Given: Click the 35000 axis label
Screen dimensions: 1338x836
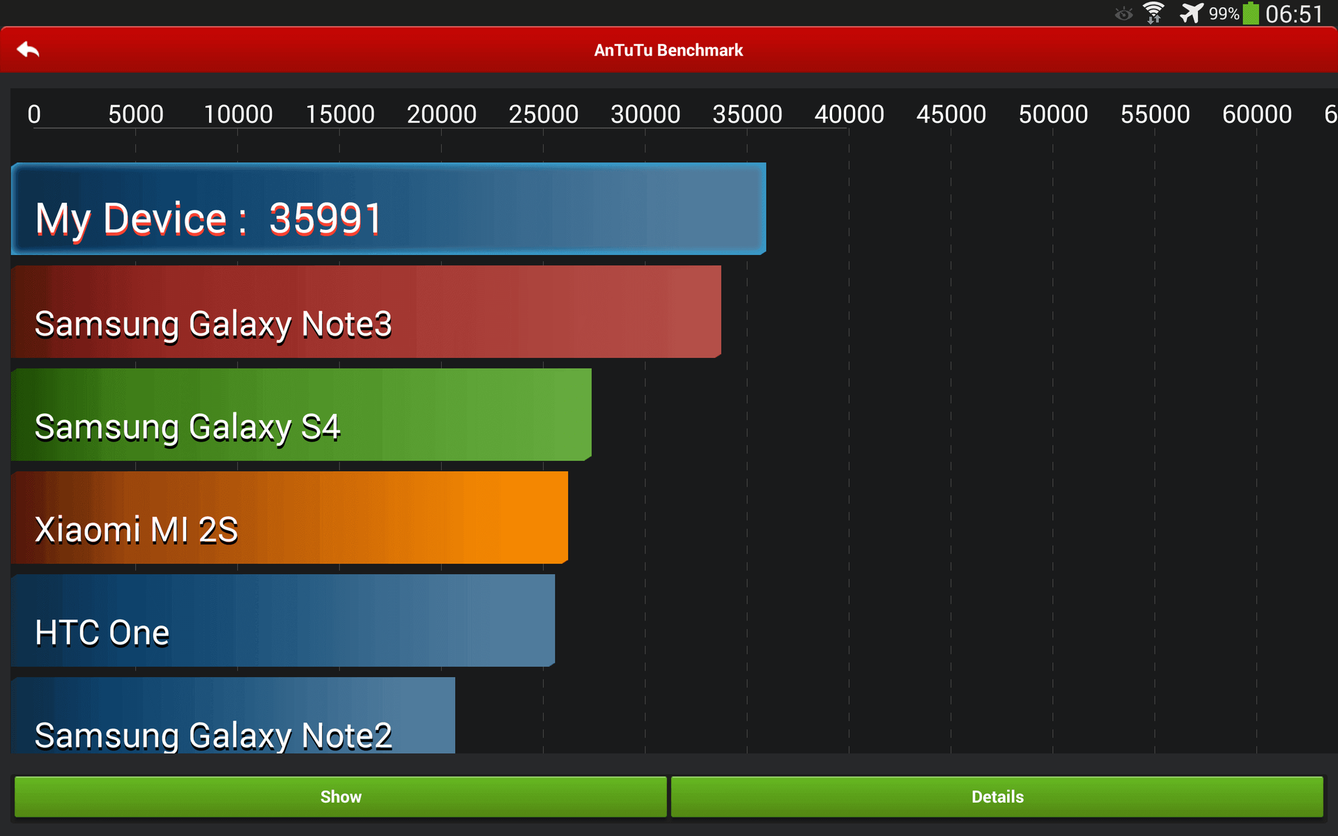Looking at the screenshot, I should (747, 114).
